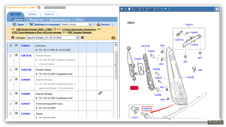Select the pencil markup tool

tap(158, 9)
